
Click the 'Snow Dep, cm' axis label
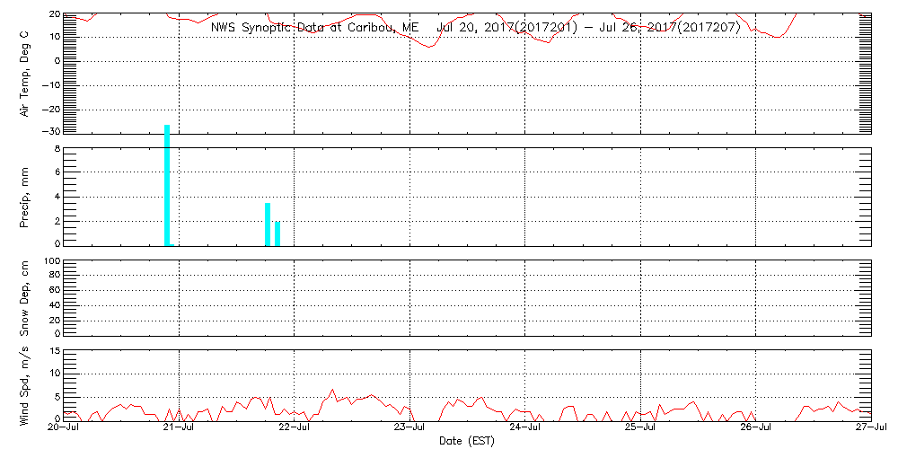click(x=25, y=298)
